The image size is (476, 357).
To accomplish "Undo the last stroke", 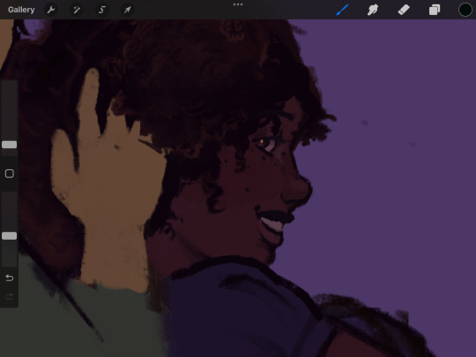I will pos(10,278).
